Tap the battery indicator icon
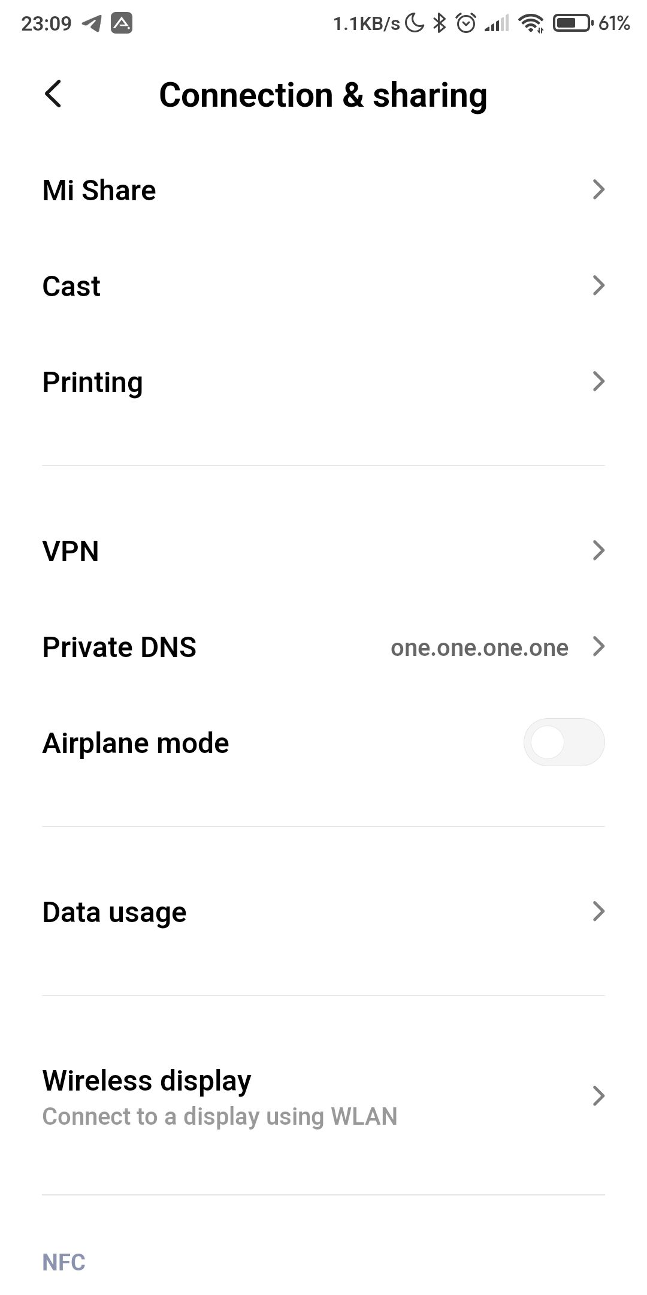The image size is (647, 1295). pyautogui.click(x=573, y=23)
